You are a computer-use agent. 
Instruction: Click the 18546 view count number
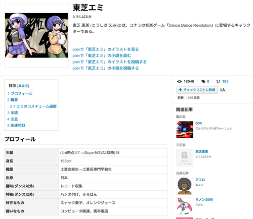click(189, 81)
